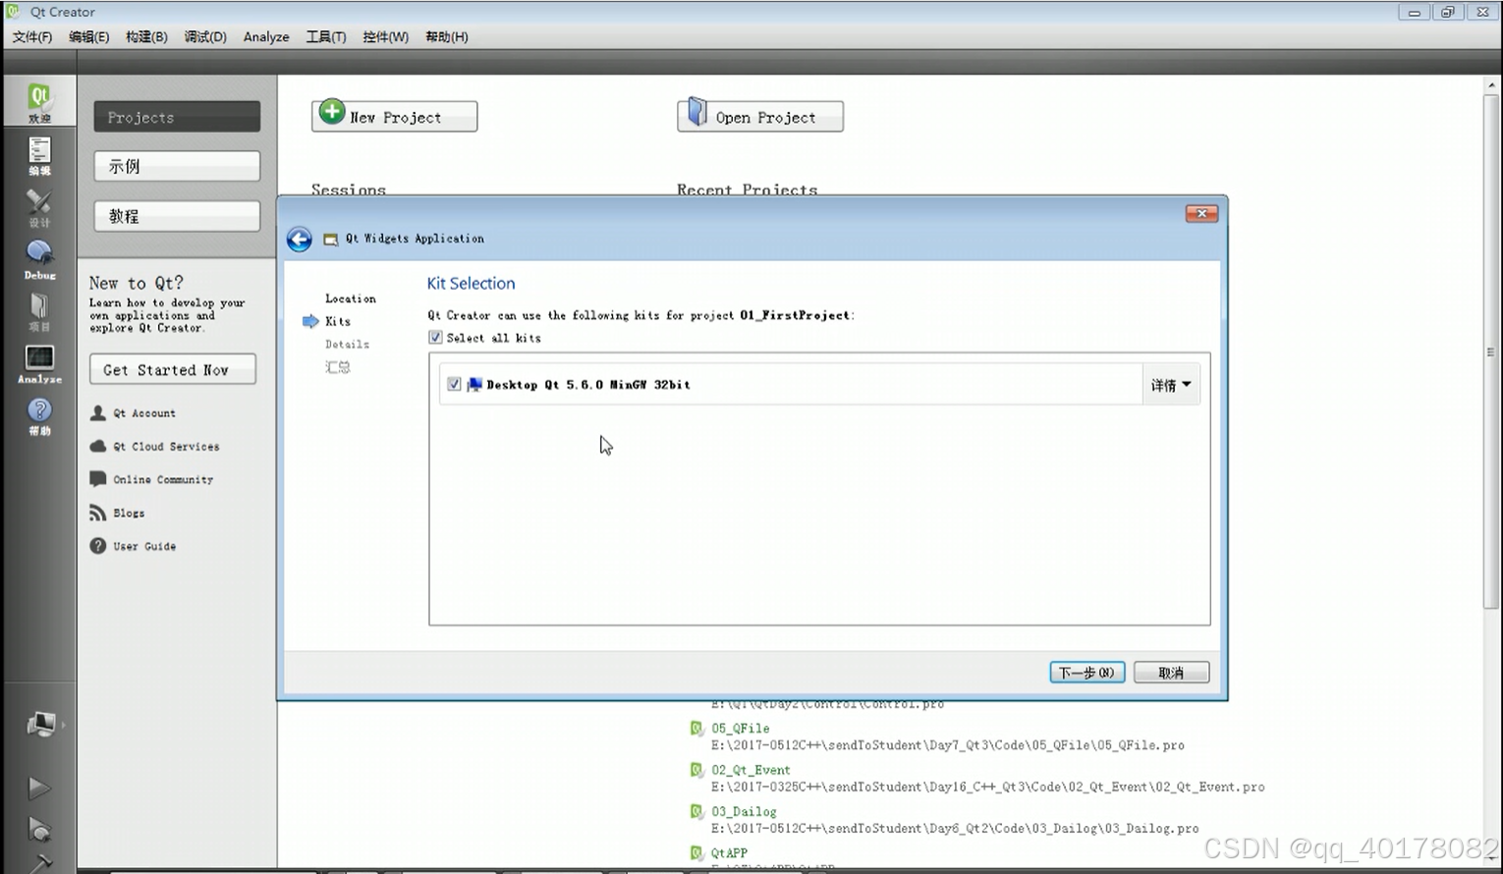The image size is (1503, 874).
Task: Open the Welcome mode in sidebar
Action: (x=39, y=101)
